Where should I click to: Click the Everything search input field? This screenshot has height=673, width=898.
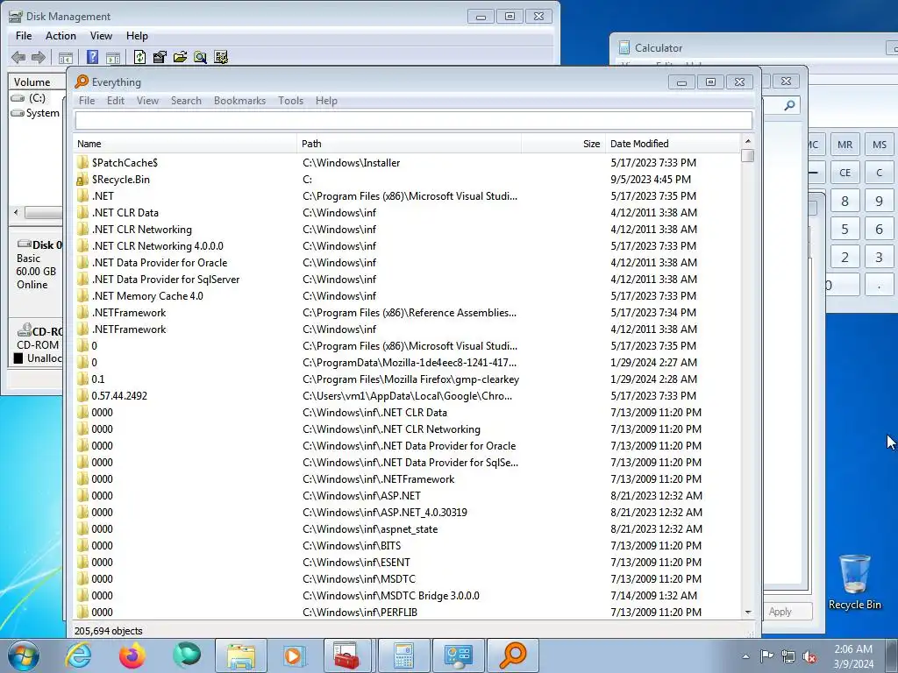point(414,120)
